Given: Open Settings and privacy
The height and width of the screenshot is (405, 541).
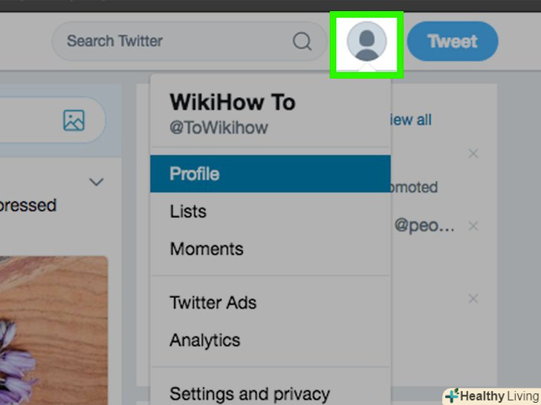Looking at the screenshot, I should 249,393.
